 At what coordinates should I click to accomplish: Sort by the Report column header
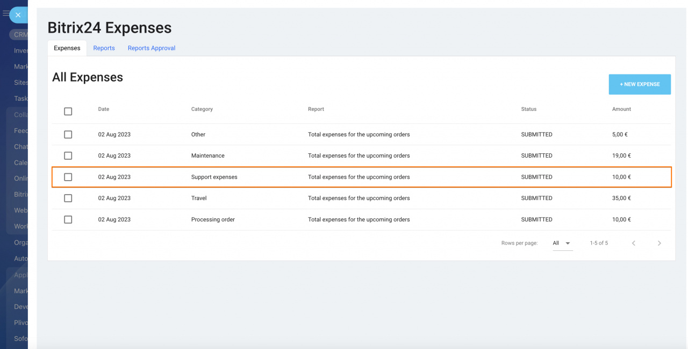tap(316, 109)
